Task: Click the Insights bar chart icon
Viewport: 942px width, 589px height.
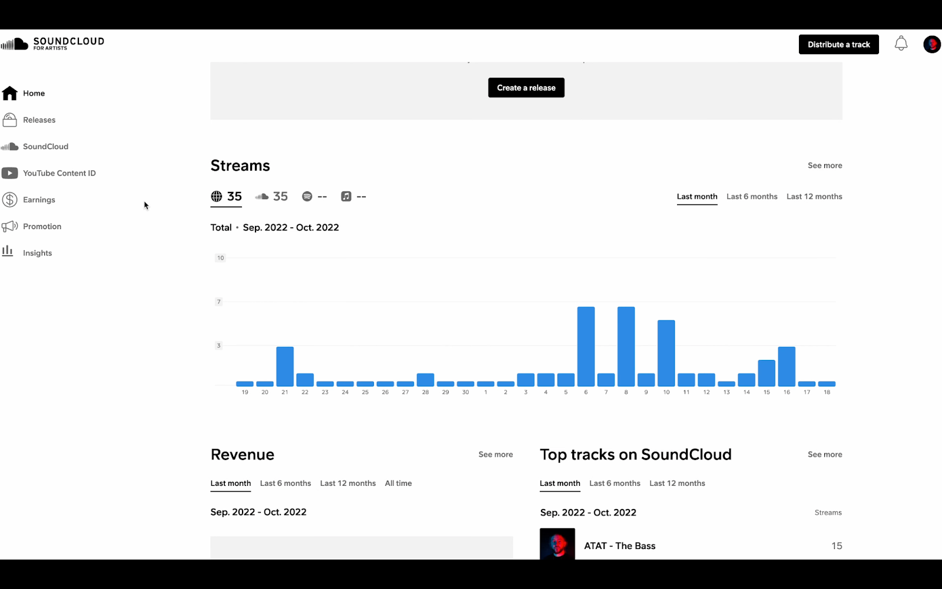Action: tap(8, 251)
